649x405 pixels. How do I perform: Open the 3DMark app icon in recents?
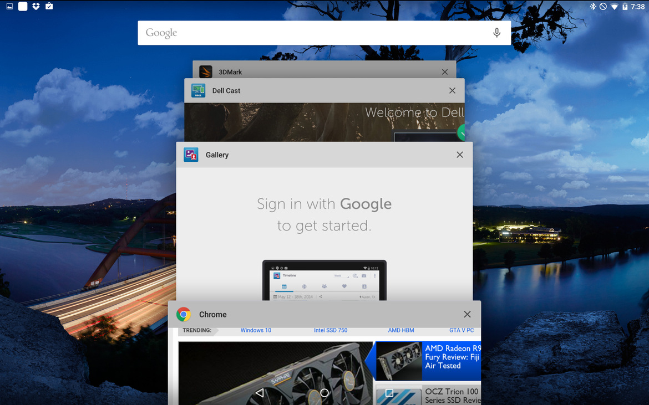pyautogui.click(x=206, y=71)
